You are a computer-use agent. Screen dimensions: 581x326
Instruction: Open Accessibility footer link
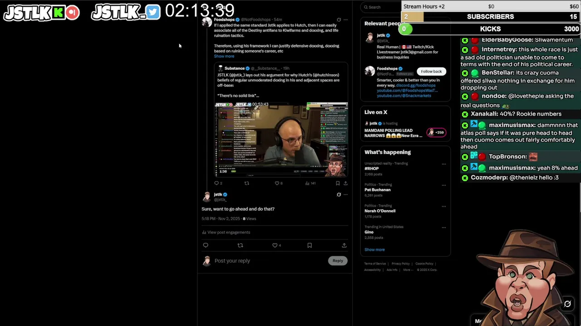tap(372, 270)
